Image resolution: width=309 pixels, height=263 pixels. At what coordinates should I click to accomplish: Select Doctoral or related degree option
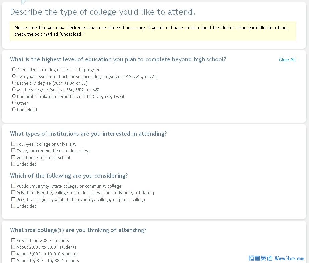pyautogui.click(x=14, y=96)
